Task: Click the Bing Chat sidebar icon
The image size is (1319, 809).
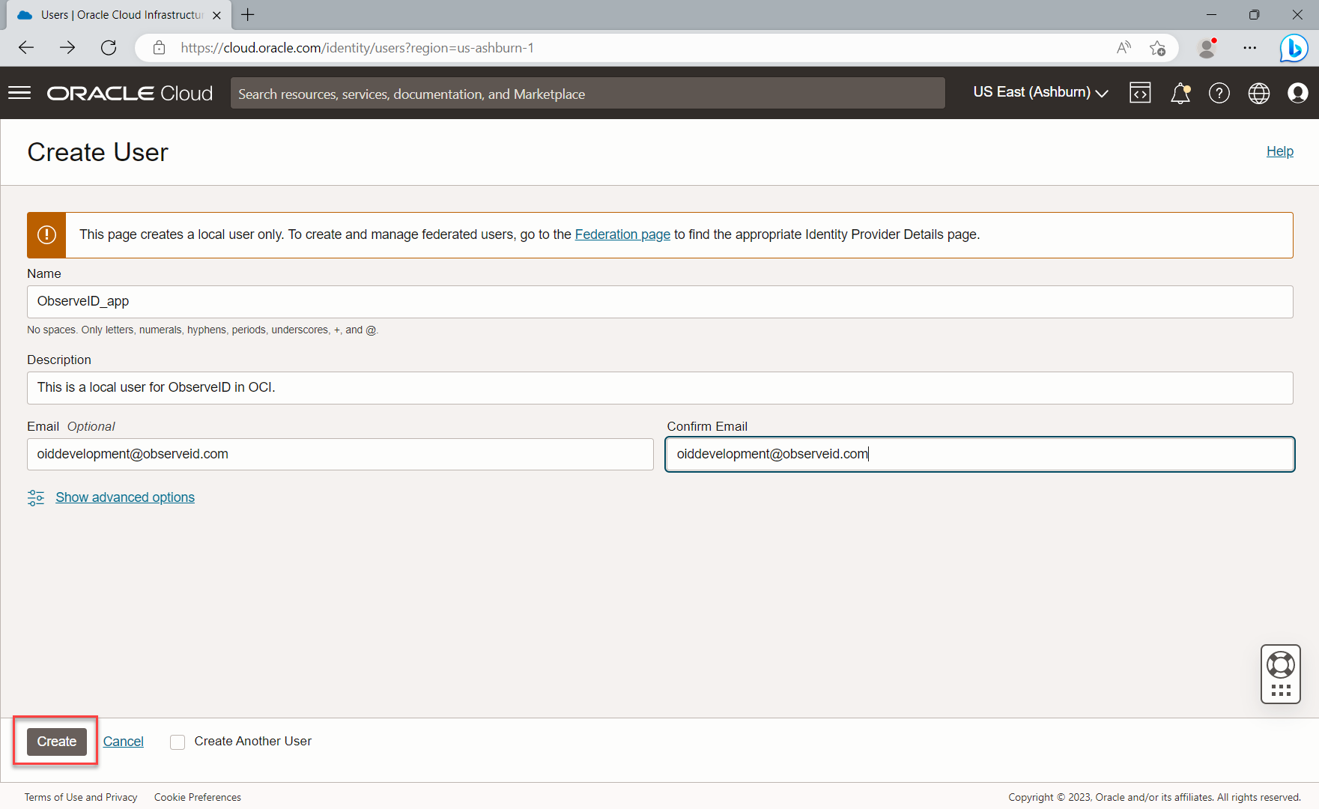Action: click(x=1294, y=48)
